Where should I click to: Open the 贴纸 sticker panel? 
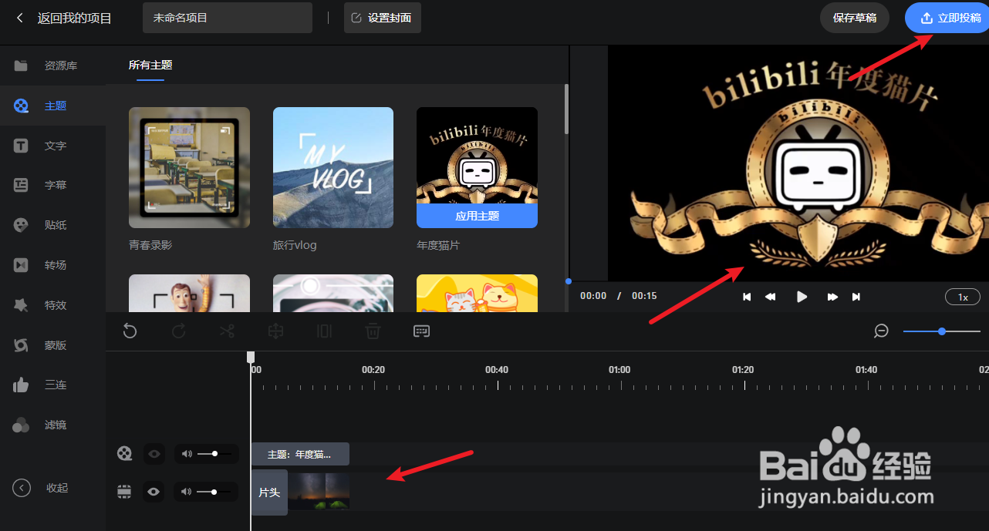pyautogui.click(x=52, y=225)
